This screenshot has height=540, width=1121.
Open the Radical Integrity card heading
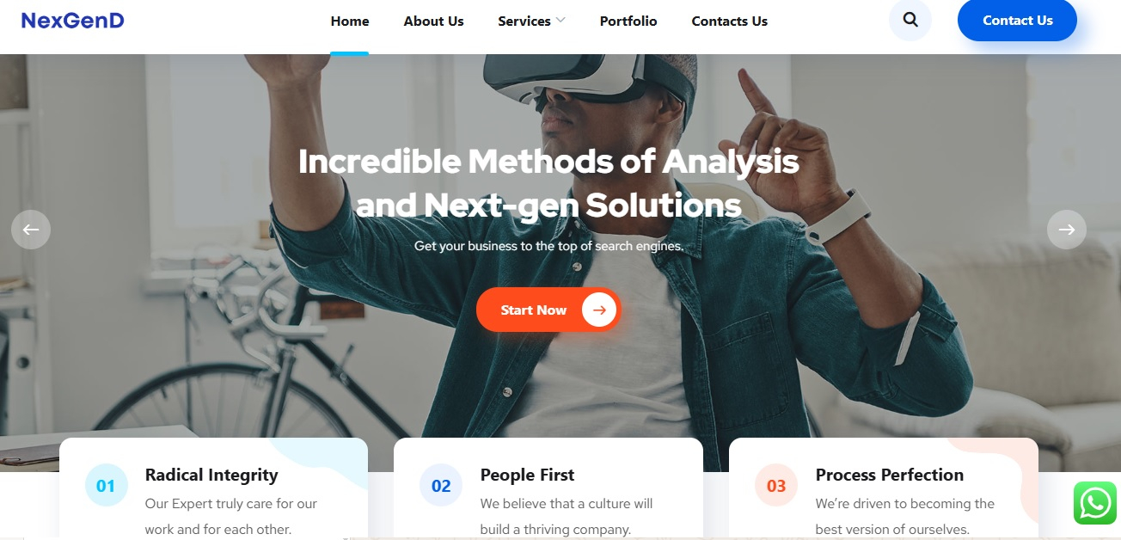pos(211,475)
